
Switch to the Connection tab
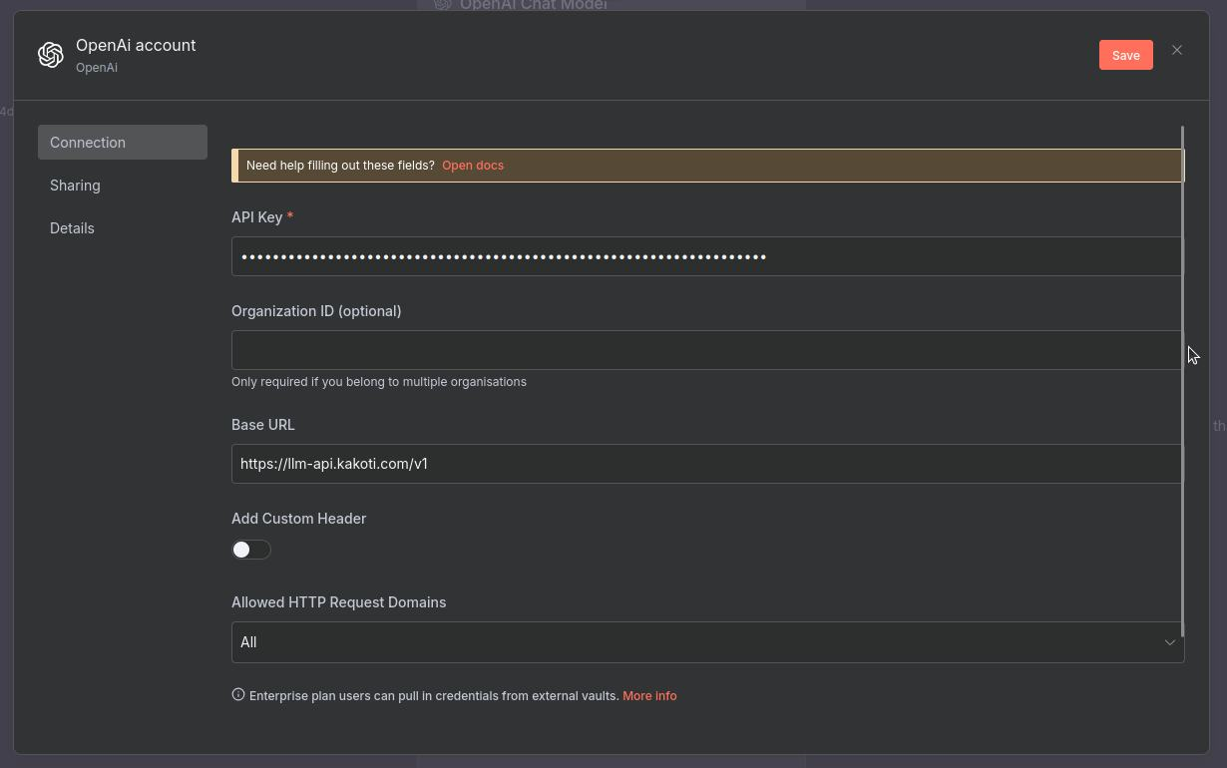click(x=123, y=143)
